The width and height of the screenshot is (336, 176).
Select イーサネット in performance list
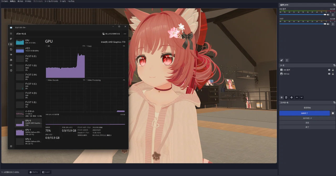28,113
